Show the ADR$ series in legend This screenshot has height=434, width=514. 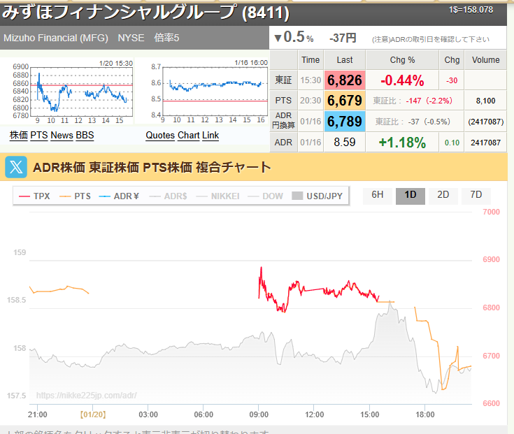tap(170, 196)
